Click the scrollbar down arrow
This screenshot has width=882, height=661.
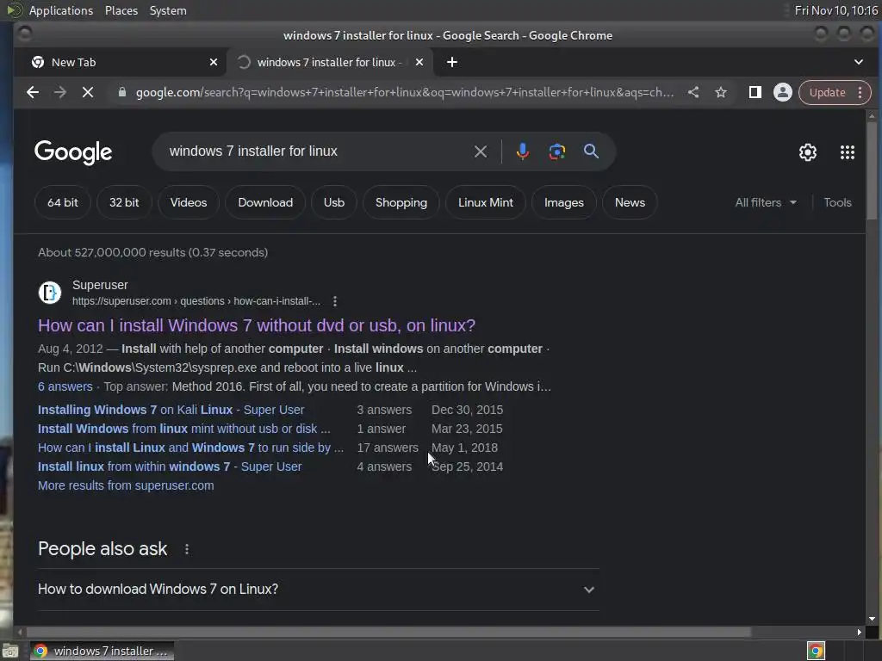pyautogui.click(x=872, y=619)
